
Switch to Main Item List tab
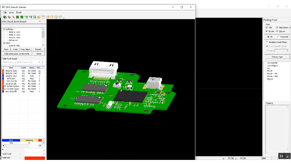pos(10,62)
